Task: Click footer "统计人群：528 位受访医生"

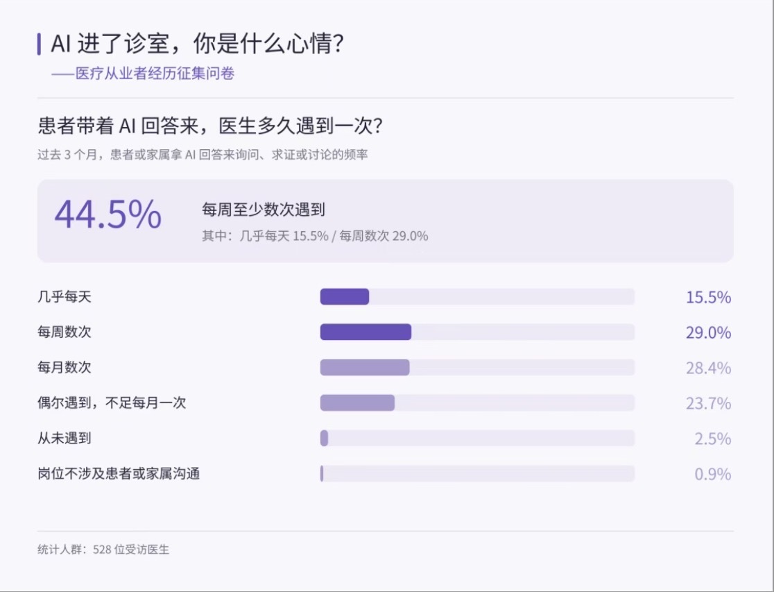Action: (x=103, y=550)
